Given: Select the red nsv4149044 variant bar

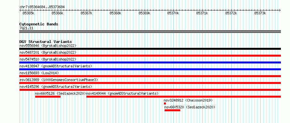Looking at the screenshot, I should [x=184, y=97].
